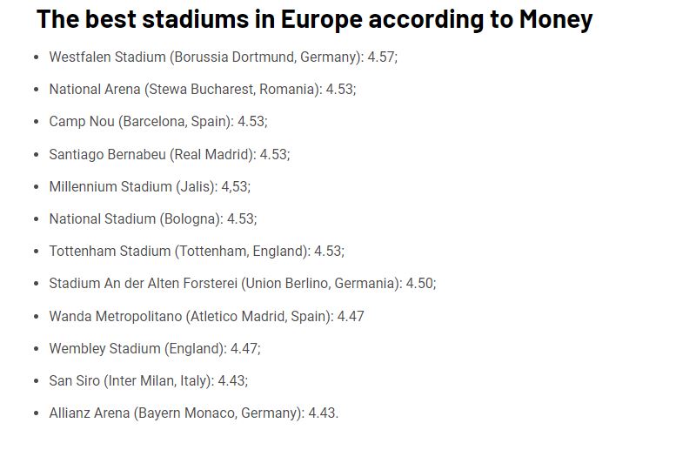
Task: Click the 4.57 rating for Westfalen Stadium
Action: coord(381,57)
